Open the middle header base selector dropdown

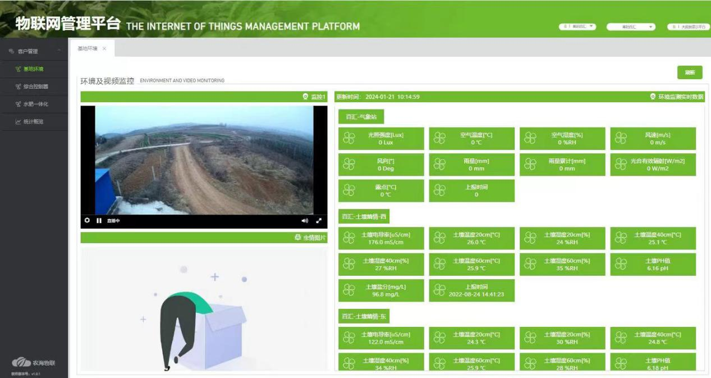[631, 26]
